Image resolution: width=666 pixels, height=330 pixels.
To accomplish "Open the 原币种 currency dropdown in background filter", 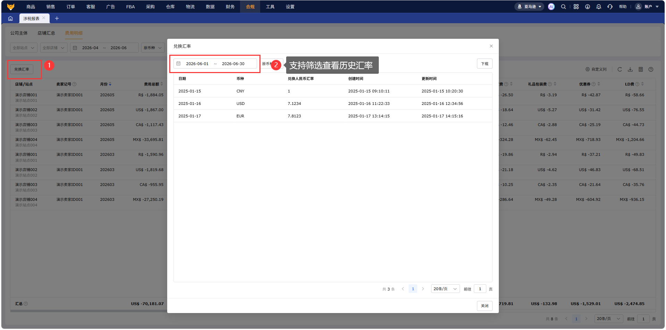I will [153, 48].
